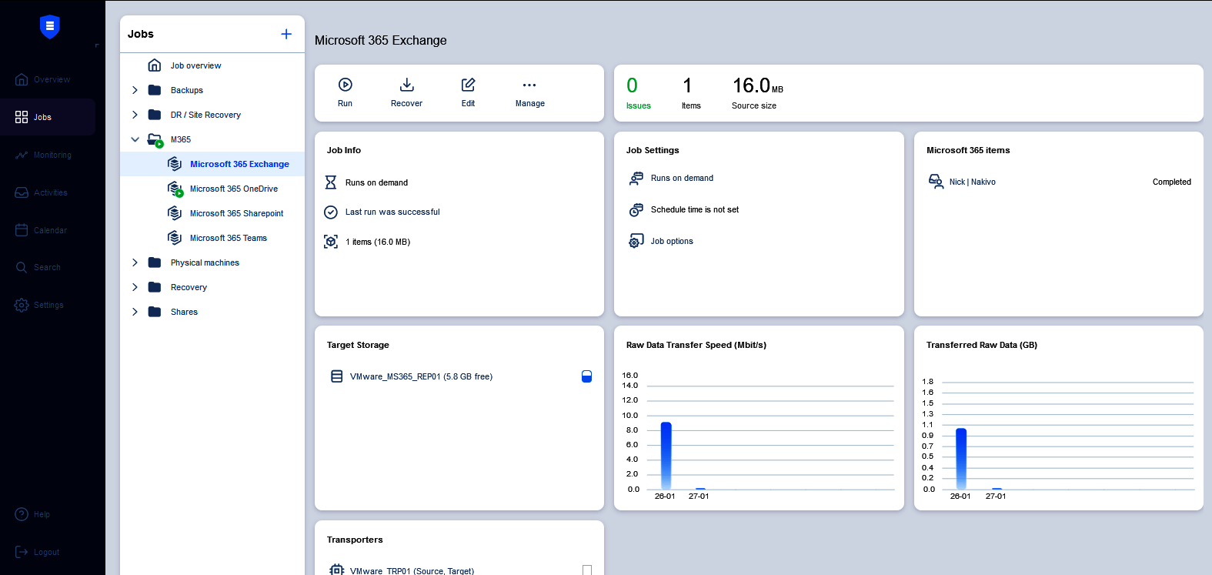Open the Nick | Nakivo item link
This screenshot has width=1212, height=575.
coord(972,182)
